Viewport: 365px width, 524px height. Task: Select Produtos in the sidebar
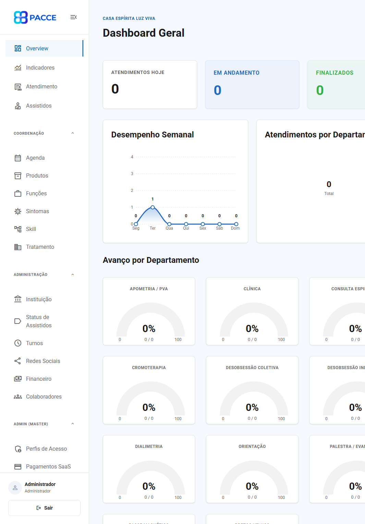(44, 176)
